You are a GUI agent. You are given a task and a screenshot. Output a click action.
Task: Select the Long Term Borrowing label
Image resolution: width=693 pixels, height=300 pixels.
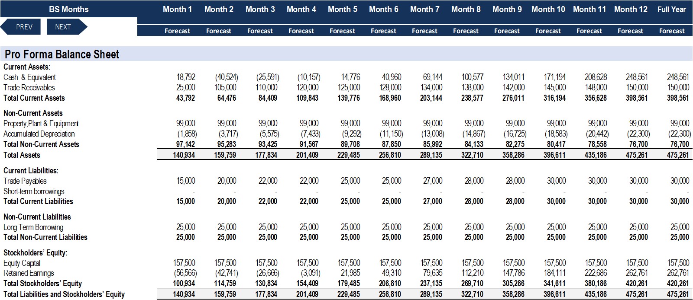click(33, 227)
